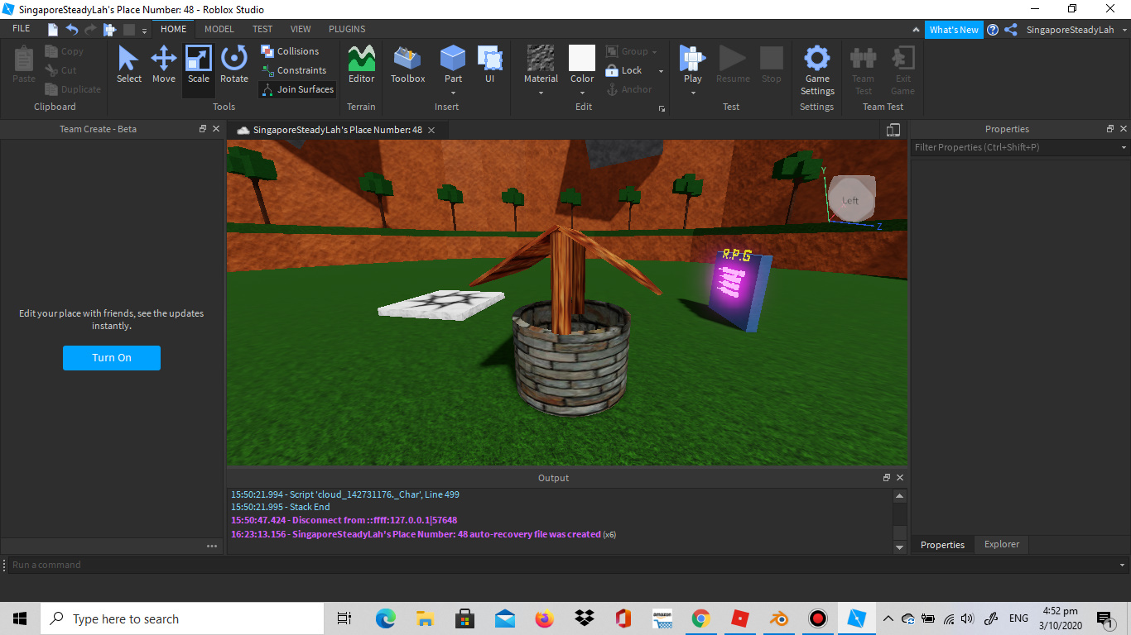Collapse the ribbon with the up arrow
The image size is (1131, 635).
[x=916, y=30]
